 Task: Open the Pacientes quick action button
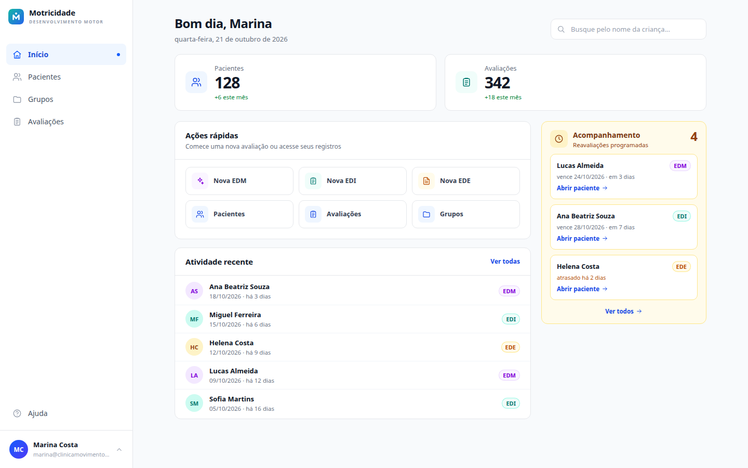[x=239, y=214]
